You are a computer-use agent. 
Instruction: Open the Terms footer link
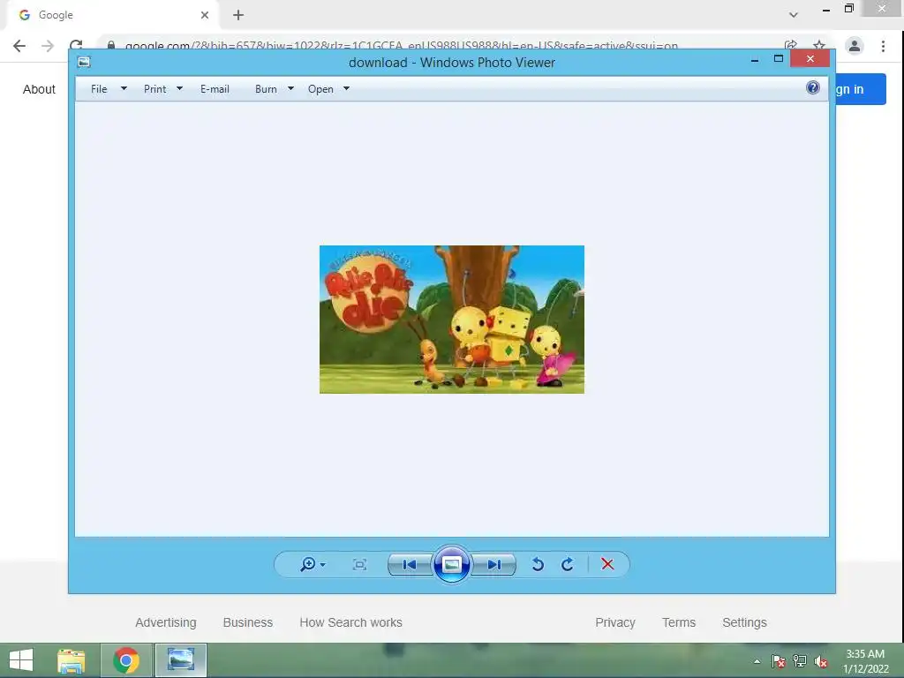(x=679, y=622)
